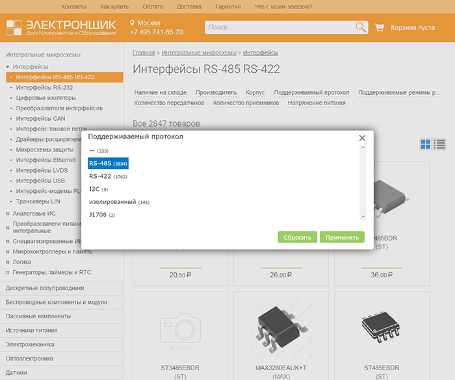The image size is (455, 380).
Task: Click the Сбросить button
Action: pyautogui.click(x=298, y=237)
